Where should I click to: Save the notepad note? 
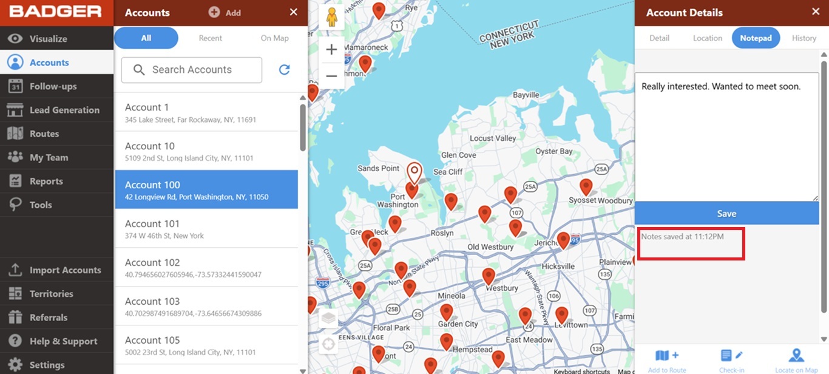726,213
